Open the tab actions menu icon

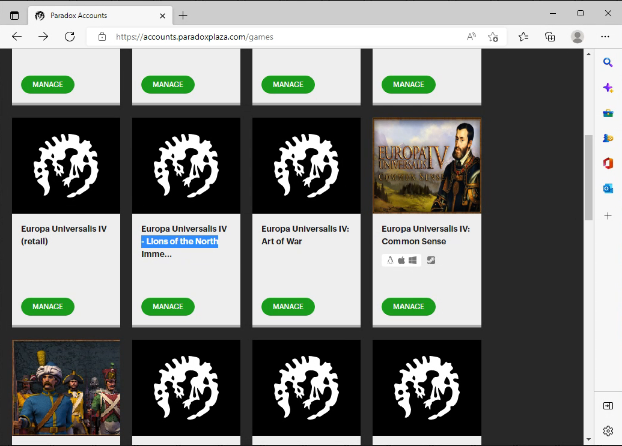pos(14,16)
